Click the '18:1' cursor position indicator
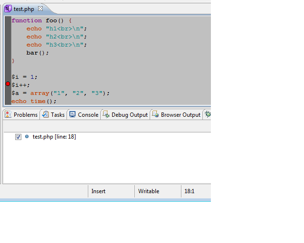304x243 pixels. point(189,191)
